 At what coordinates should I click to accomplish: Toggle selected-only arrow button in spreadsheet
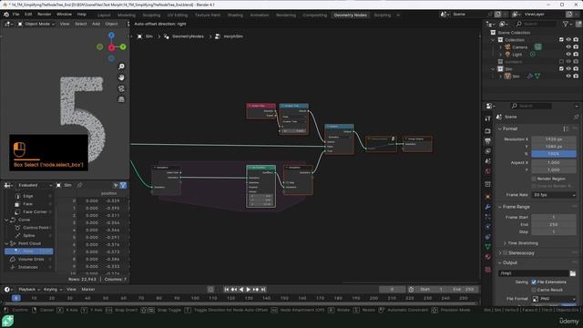(116, 185)
